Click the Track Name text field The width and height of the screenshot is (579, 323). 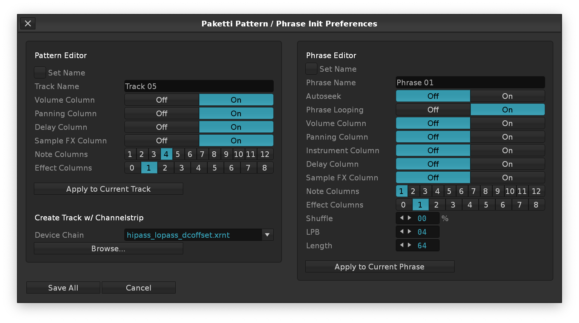point(199,86)
